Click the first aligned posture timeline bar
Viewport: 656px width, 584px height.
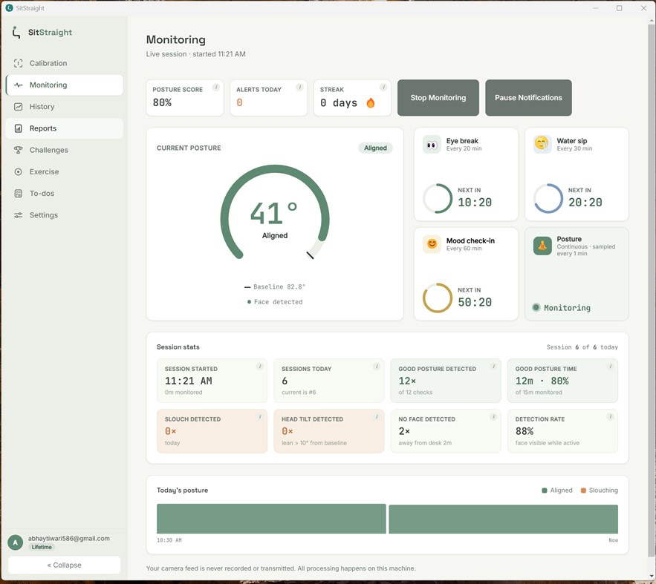[x=271, y=519]
